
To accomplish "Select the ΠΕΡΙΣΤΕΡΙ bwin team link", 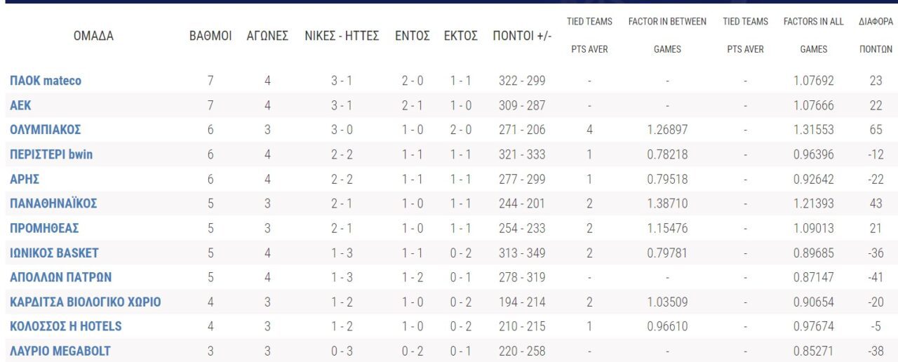I will 51,154.
